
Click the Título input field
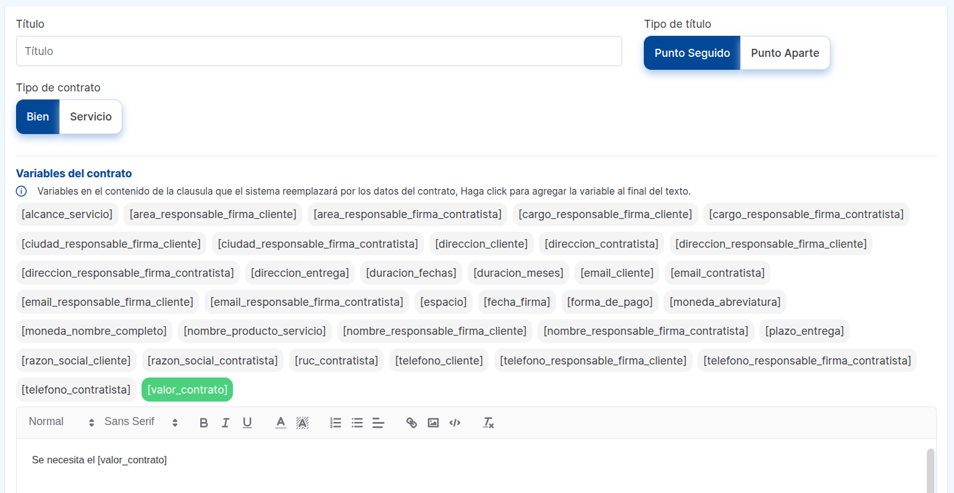319,51
